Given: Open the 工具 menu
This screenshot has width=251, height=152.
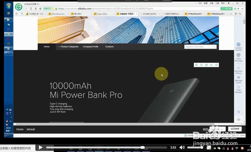Looking at the screenshot, I should [x=217, y=3].
